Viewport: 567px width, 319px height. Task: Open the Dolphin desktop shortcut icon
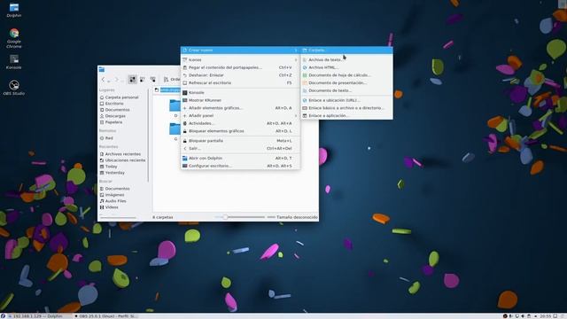click(x=14, y=10)
